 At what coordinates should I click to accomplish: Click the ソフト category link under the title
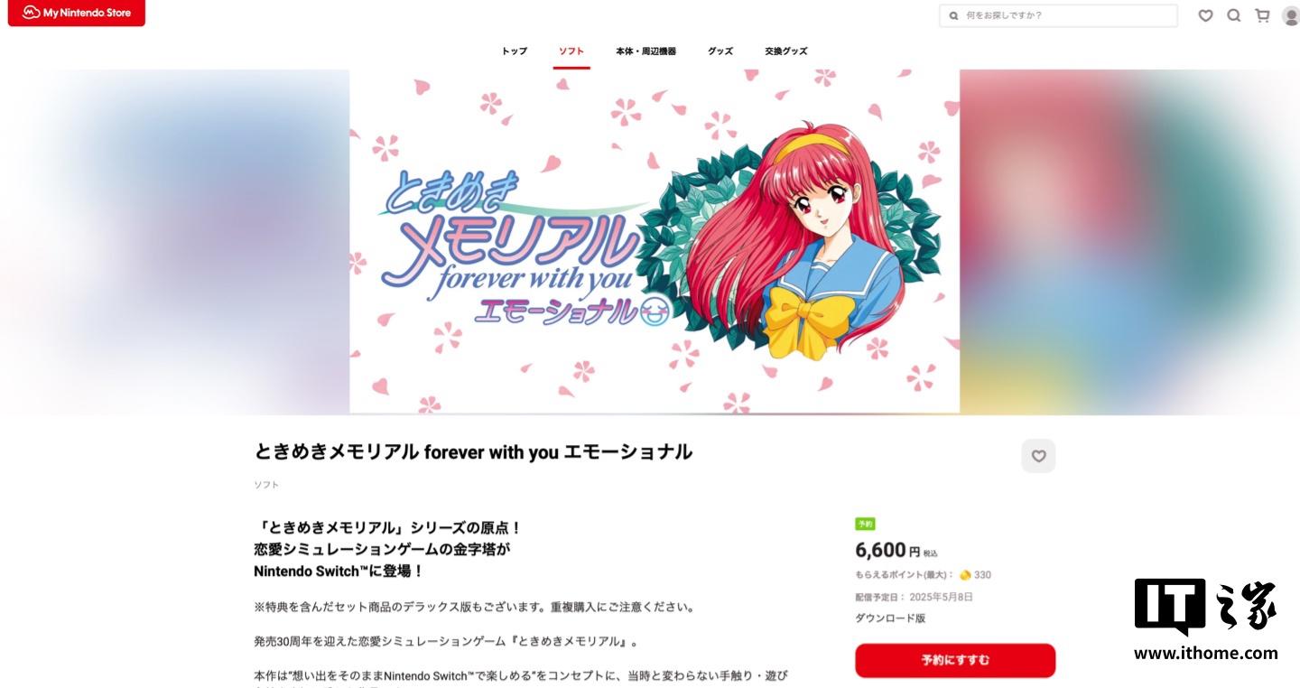(266, 485)
